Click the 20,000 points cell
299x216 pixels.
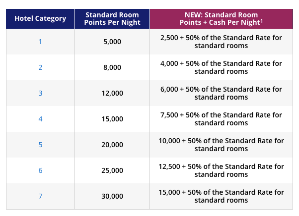click(112, 145)
